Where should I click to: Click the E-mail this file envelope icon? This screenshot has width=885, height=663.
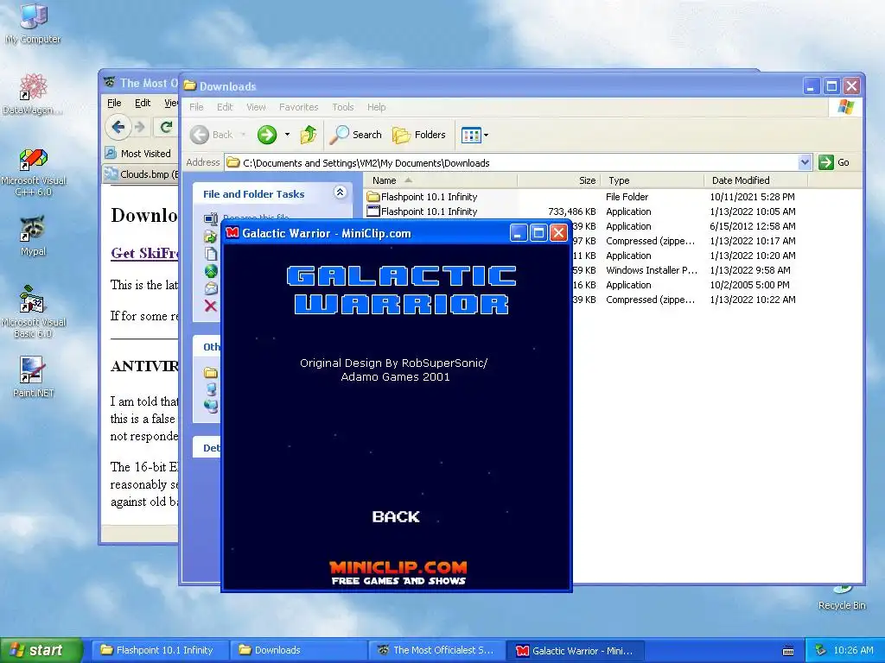pyautogui.click(x=211, y=288)
